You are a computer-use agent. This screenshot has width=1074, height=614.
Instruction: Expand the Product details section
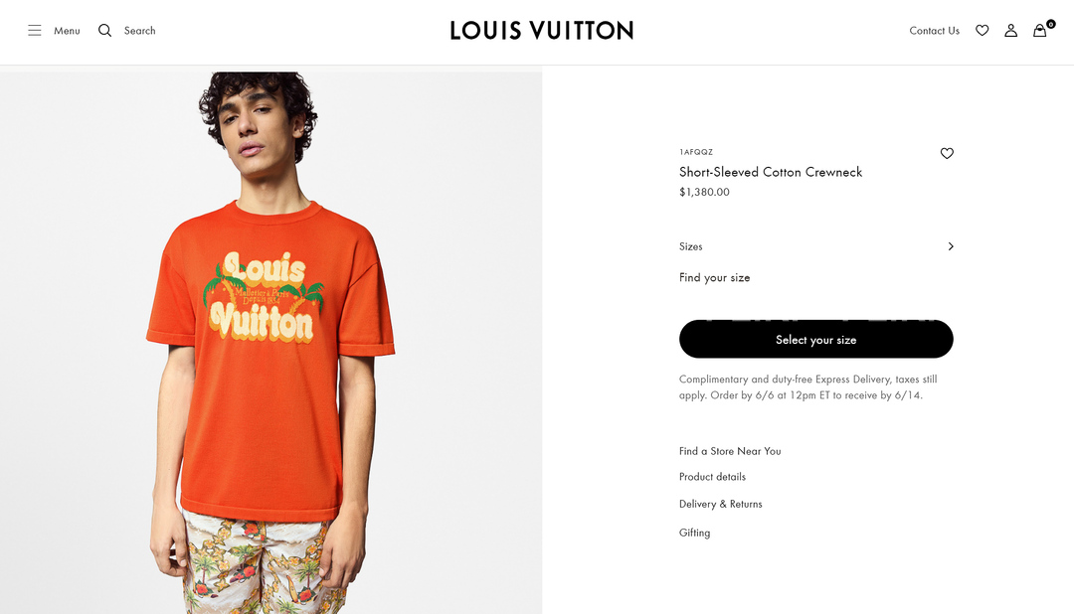(x=712, y=477)
